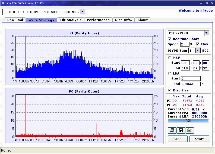Switch to the Tilt Analysis tab
The image size is (215, 154).
(x=71, y=20)
